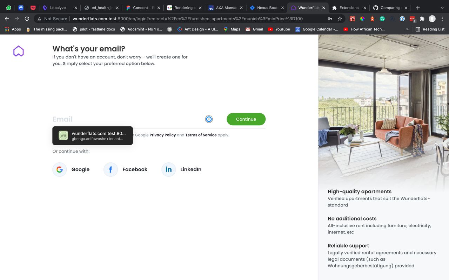
Task: Open the Chrome three-dot menu
Action: click(x=442, y=19)
